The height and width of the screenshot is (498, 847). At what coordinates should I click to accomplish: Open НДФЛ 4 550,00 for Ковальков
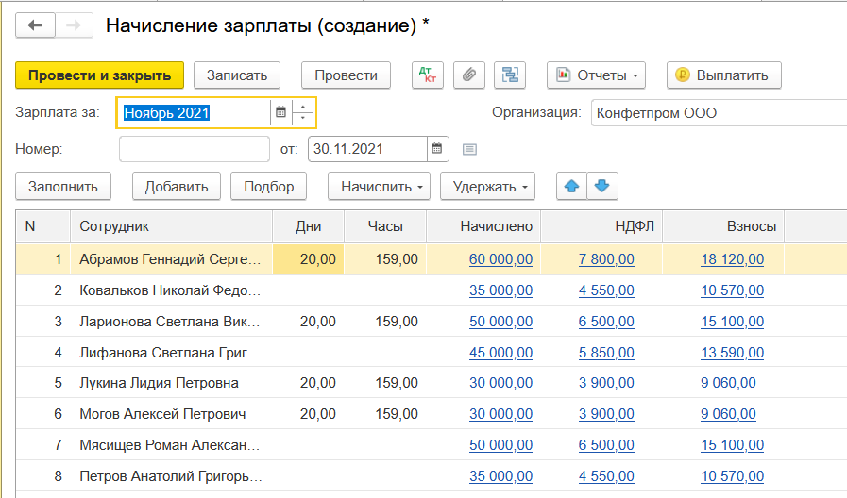tap(606, 290)
